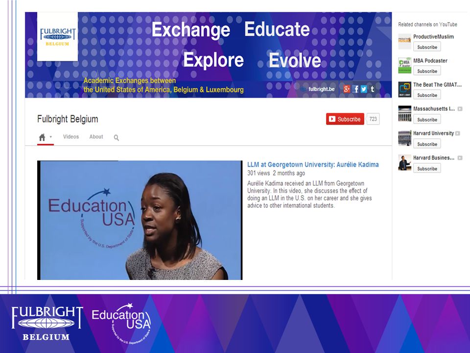Open Massachusetts I... channel name link

point(434,109)
